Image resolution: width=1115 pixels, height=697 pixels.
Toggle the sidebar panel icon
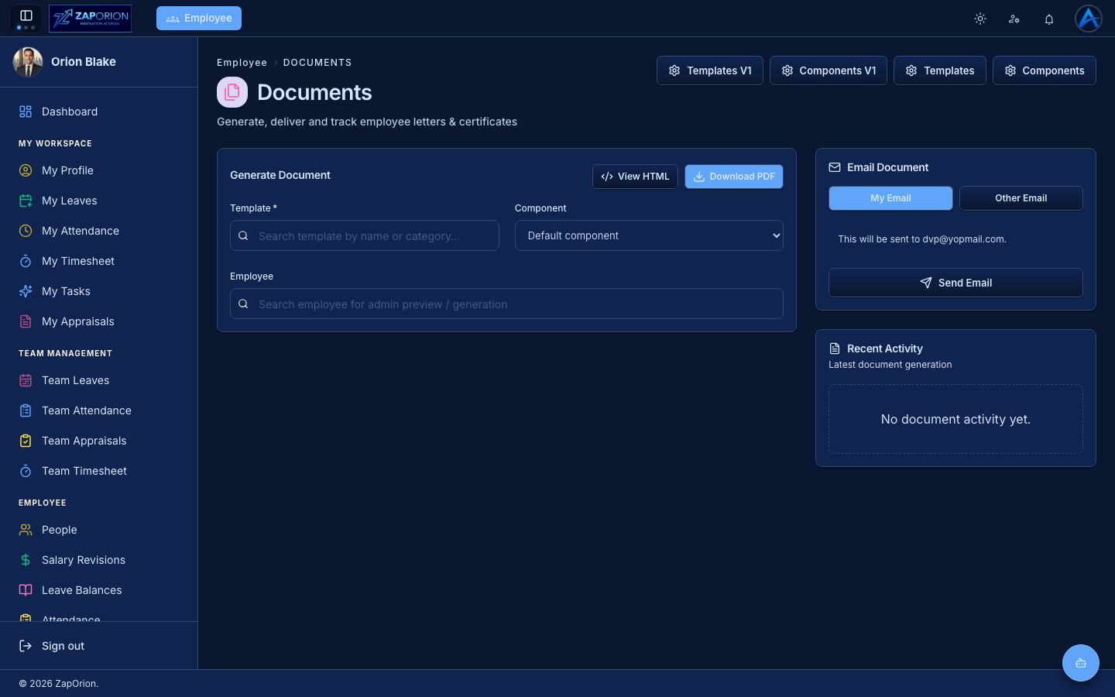pos(26,15)
